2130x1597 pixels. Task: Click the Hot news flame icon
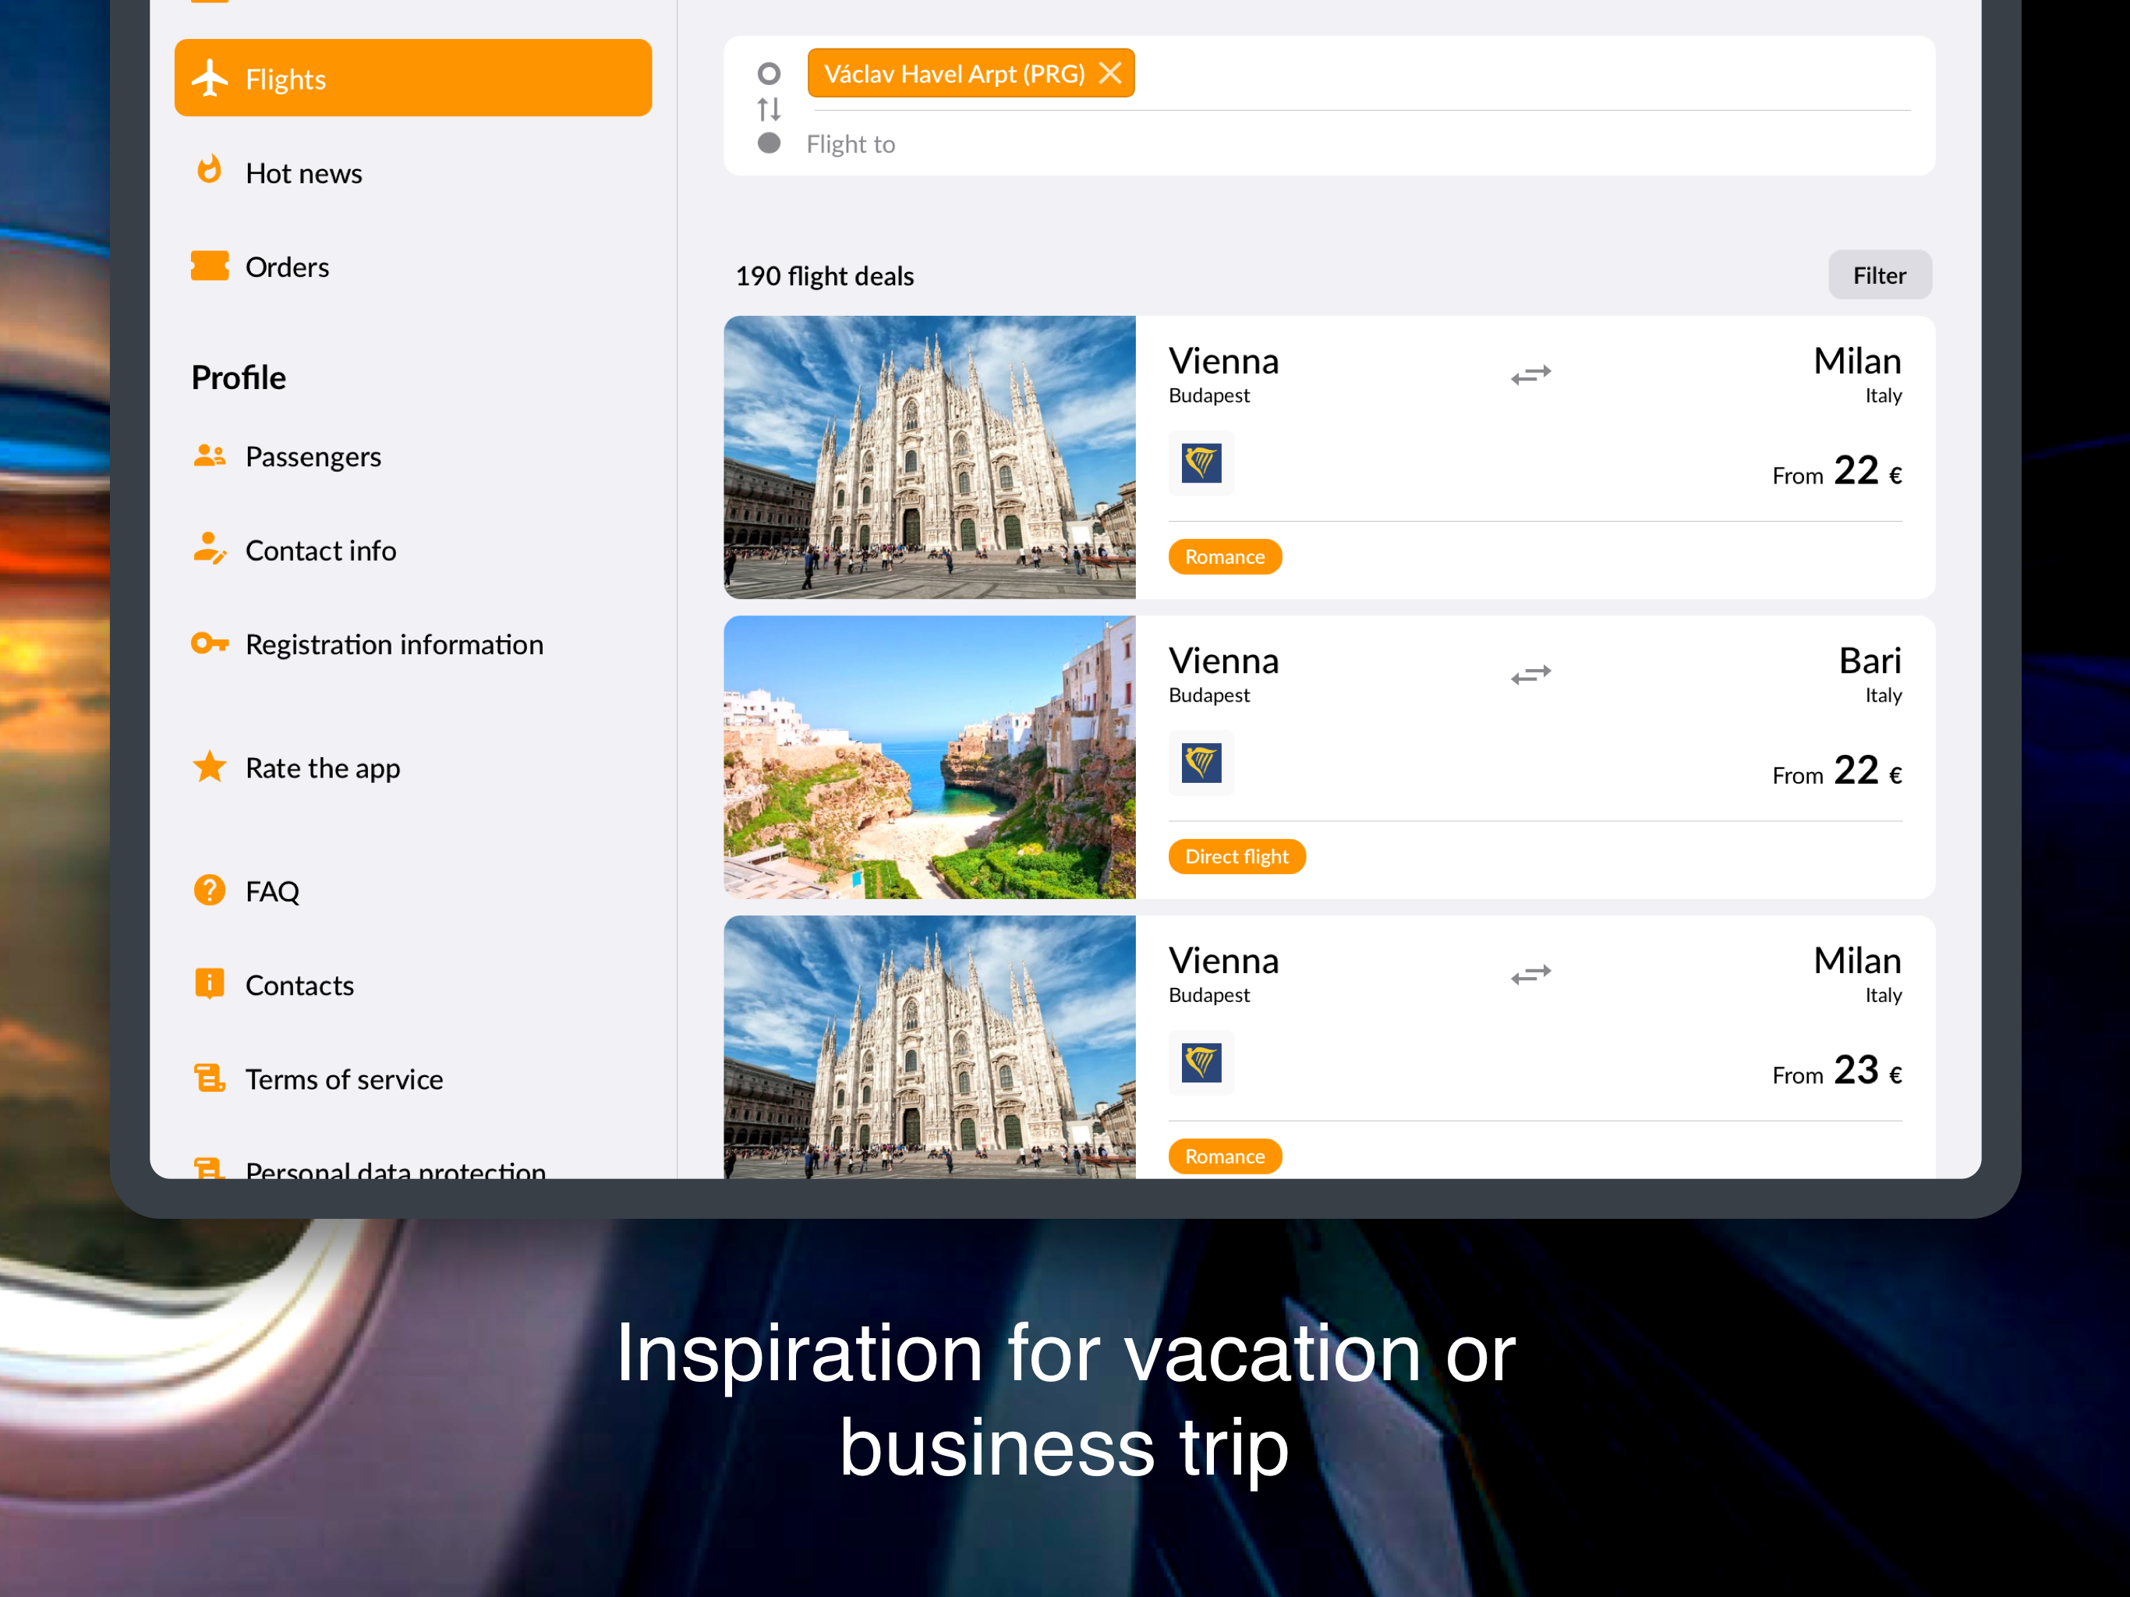[x=209, y=171]
